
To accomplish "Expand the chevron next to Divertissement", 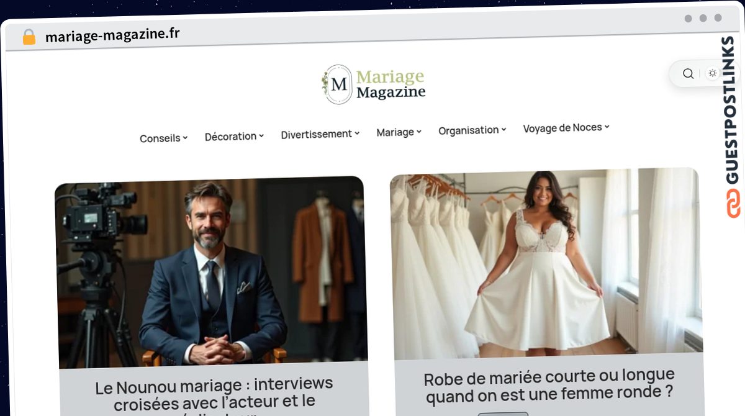I will 357,133.
